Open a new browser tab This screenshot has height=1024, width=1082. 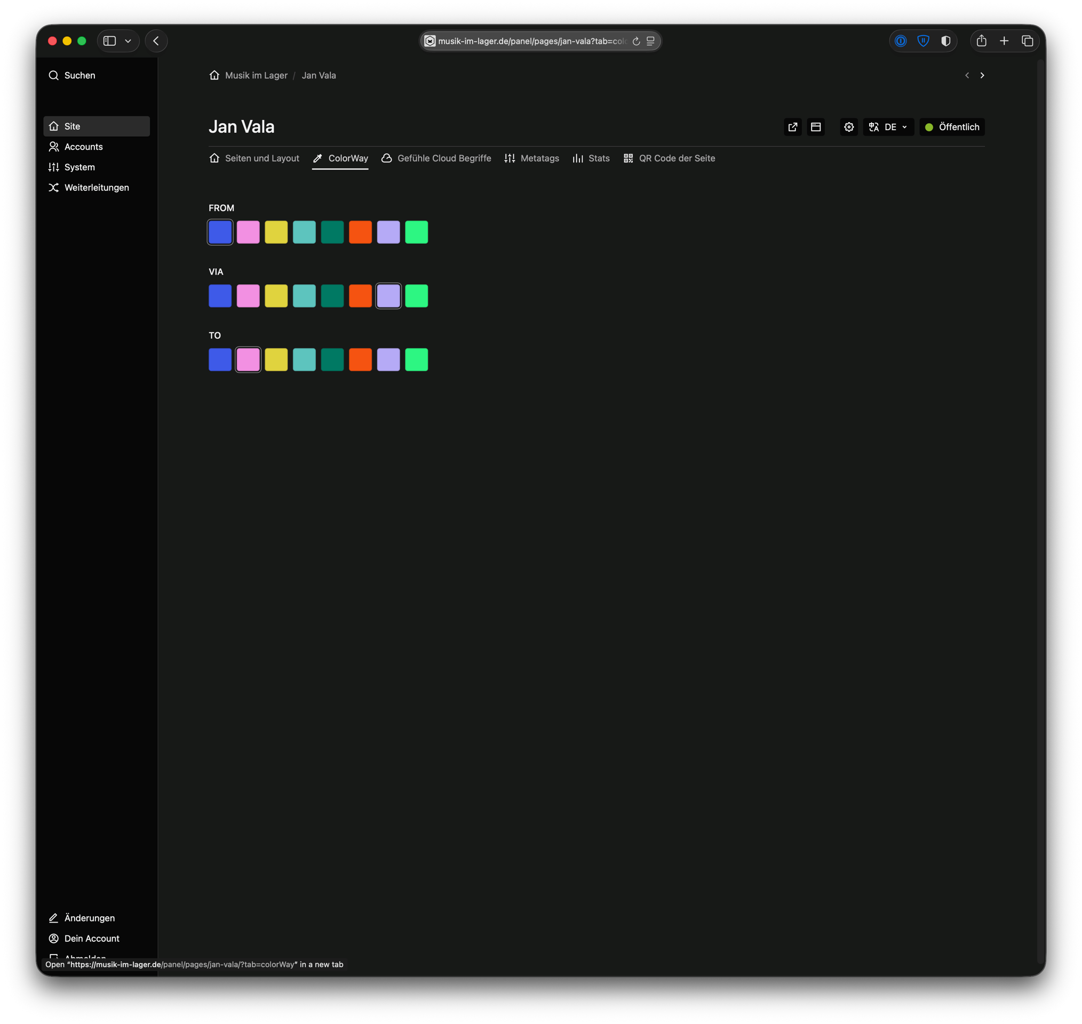point(1004,41)
